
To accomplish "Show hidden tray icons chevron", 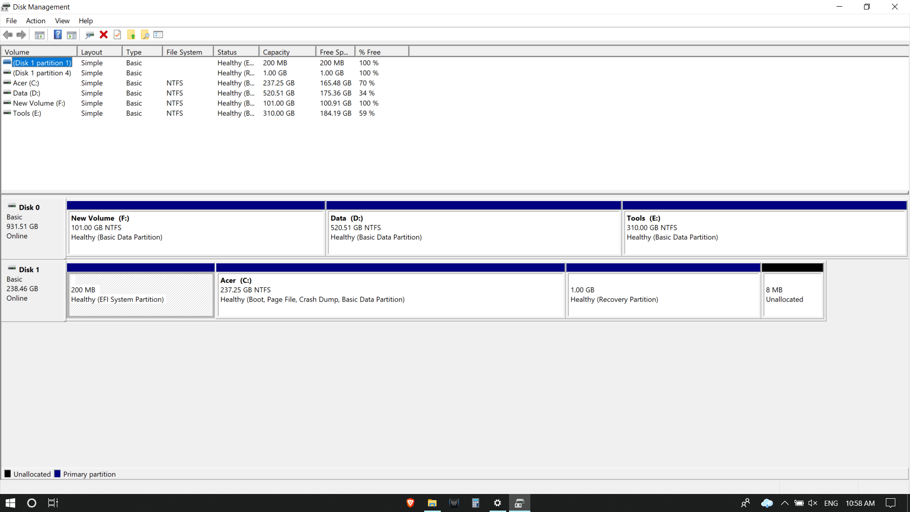I will point(784,503).
